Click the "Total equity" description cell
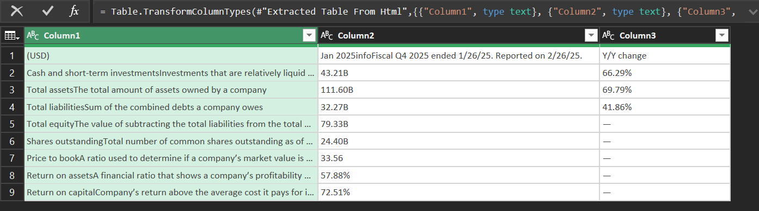This screenshot has height=211, width=759. [x=171, y=124]
